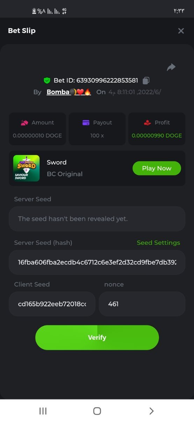Click the unrevealed Server Seed field

97,219
